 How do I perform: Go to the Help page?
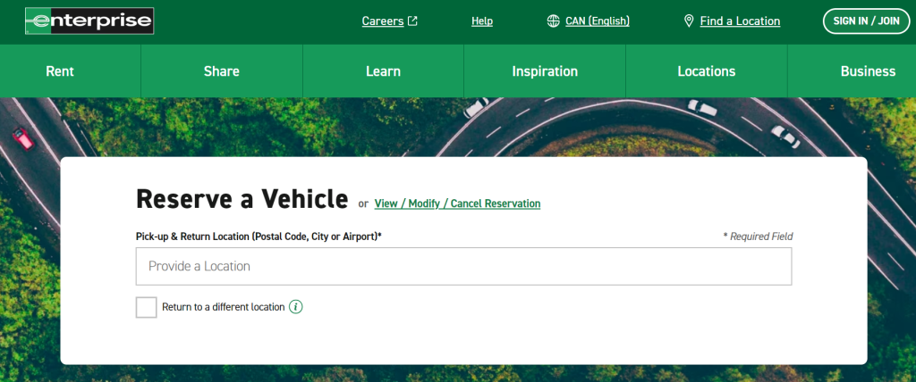coord(482,21)
